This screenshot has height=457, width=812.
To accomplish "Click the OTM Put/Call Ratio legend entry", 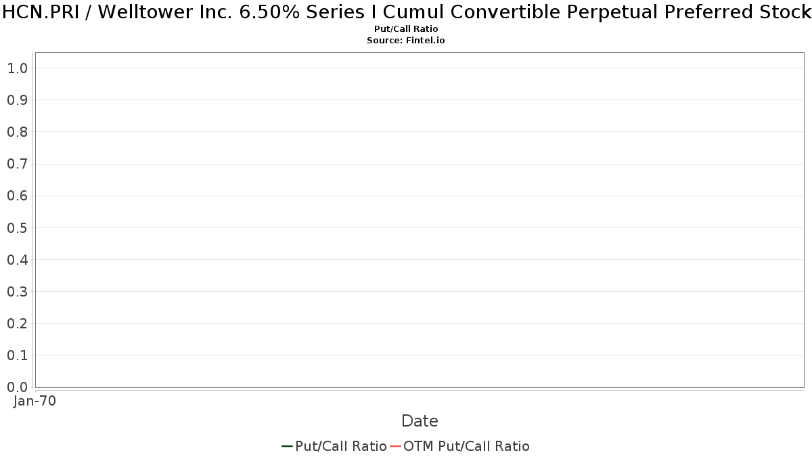I will coord(459,446).
